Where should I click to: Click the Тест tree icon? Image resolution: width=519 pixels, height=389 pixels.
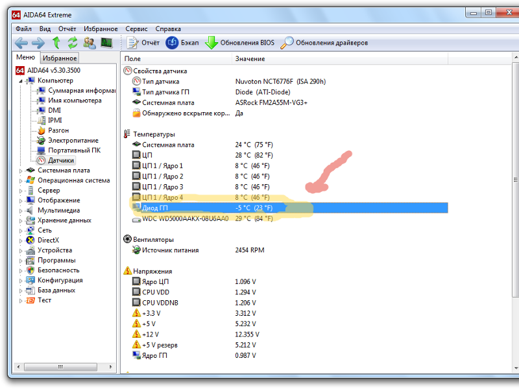tap(30, 300)
